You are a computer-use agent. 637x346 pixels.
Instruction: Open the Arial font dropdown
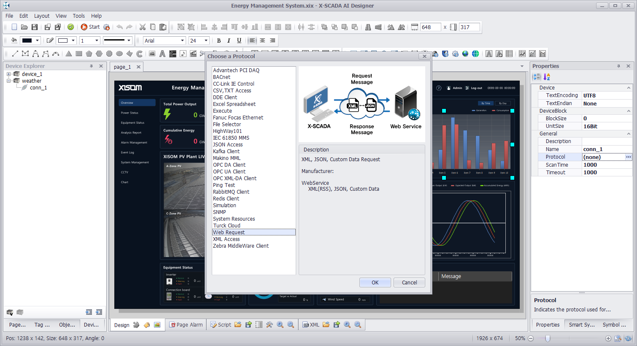click(183, 41)
